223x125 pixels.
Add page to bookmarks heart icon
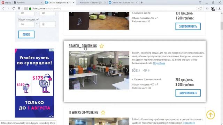[x=201, y=8]
